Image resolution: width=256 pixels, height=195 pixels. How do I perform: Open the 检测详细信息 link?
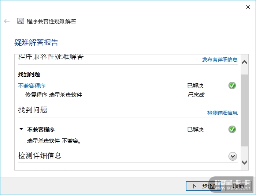(x=222, y=113)
